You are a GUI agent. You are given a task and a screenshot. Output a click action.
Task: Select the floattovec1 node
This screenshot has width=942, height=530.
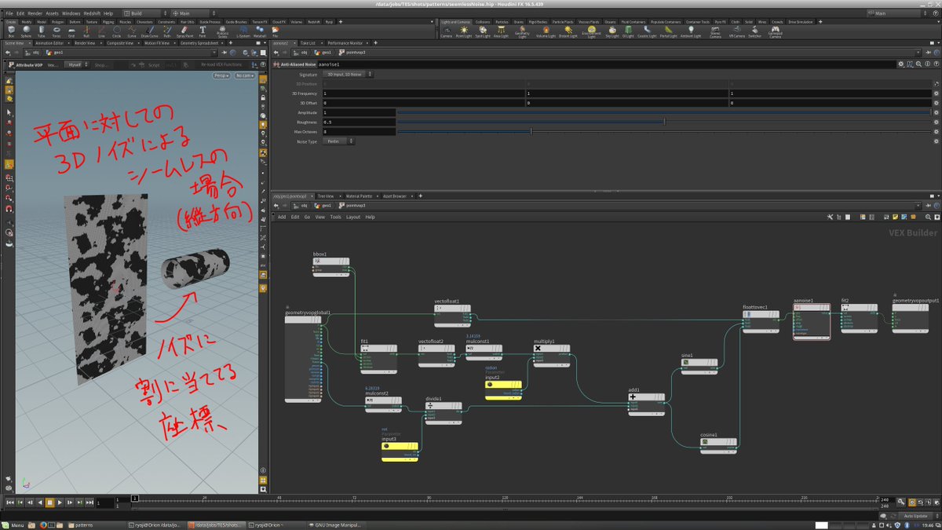click(x=761, y=320)
